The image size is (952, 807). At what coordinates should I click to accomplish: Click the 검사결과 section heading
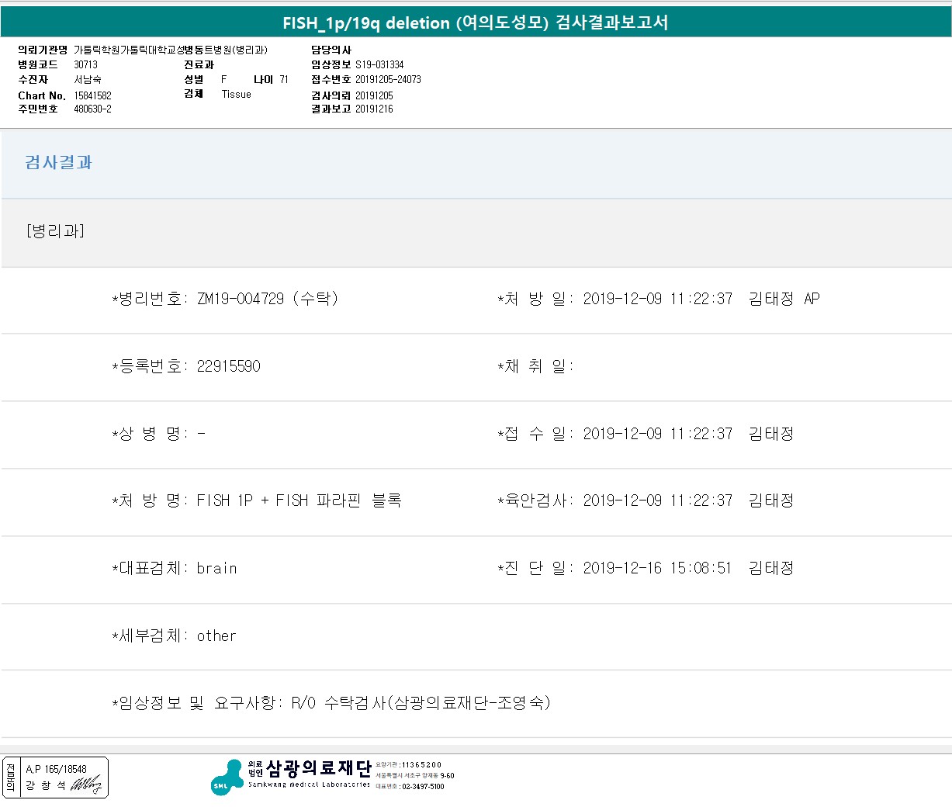[58, 162]
